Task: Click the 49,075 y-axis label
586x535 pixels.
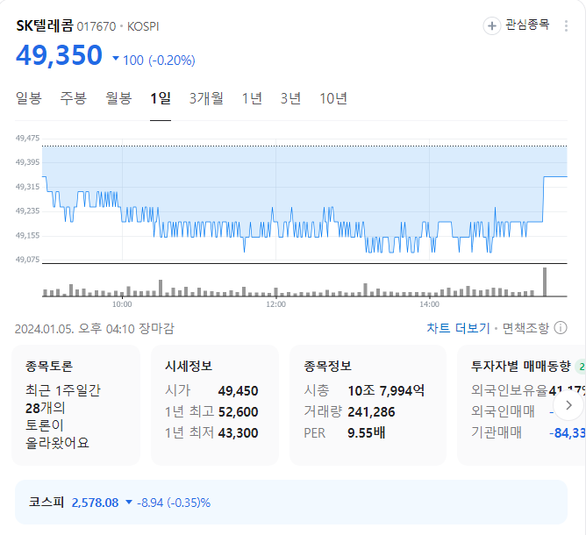Action: click(x=27, y=260)
